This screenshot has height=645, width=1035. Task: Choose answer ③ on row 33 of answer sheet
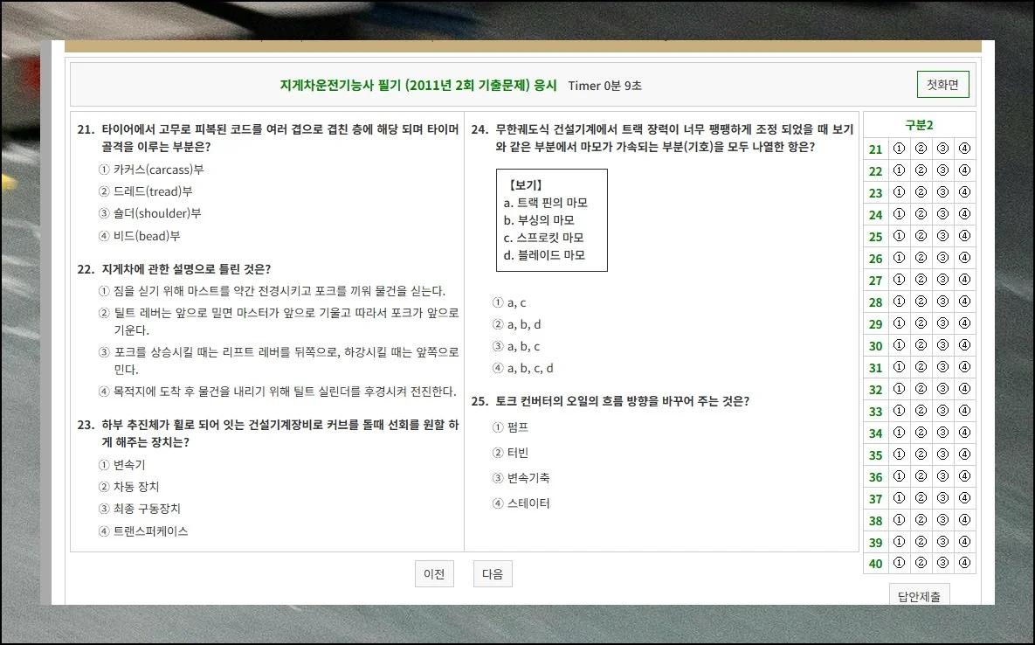[942, 411]
